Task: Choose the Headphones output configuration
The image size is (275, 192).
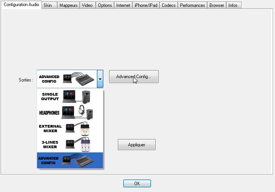Action: click(70, 113)
